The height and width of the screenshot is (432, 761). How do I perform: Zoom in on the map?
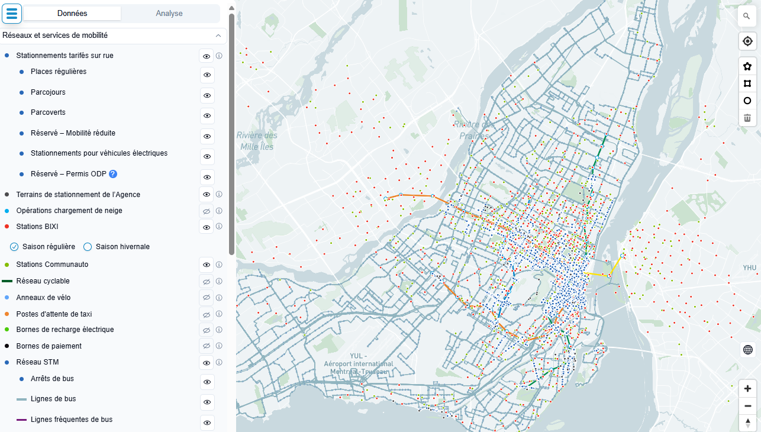748,389
